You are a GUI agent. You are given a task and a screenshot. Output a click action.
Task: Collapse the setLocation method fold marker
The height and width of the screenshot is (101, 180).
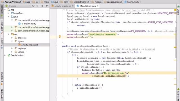click(56, 46)
